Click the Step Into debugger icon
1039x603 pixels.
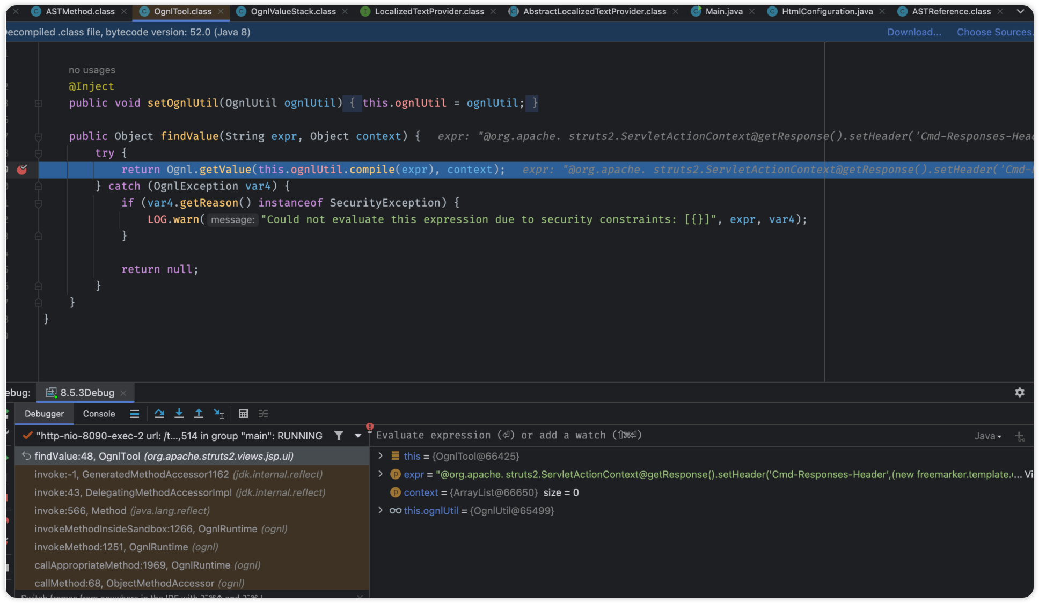pyautogui.click(x=179, y=414)
